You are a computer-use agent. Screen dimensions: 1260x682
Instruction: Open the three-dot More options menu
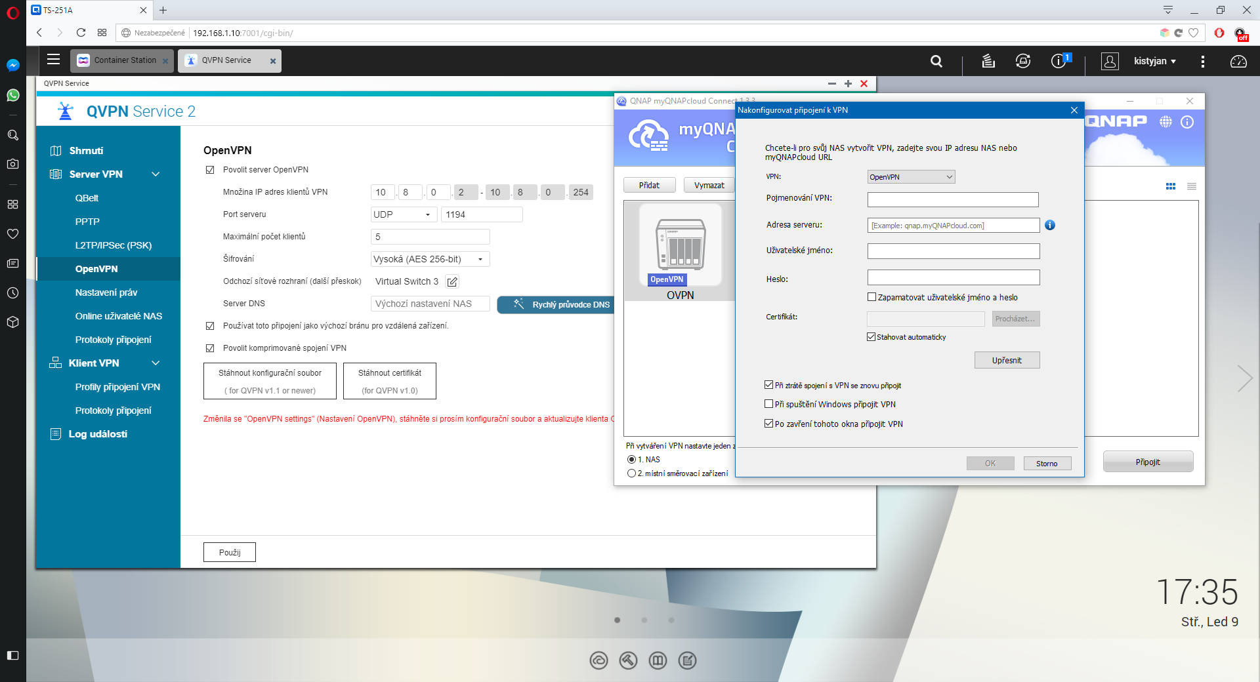[x=1202, y=61]
